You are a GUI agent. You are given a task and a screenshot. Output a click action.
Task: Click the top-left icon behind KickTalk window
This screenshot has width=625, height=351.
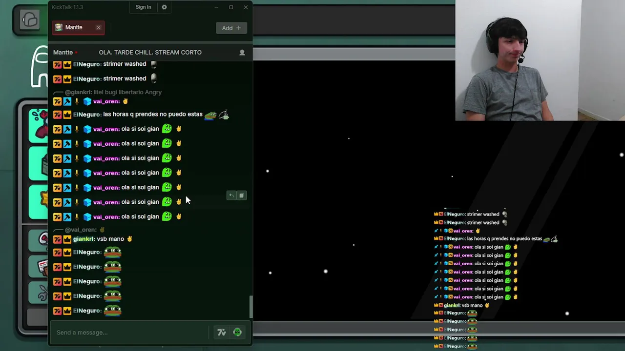click(x=29, y=19)
